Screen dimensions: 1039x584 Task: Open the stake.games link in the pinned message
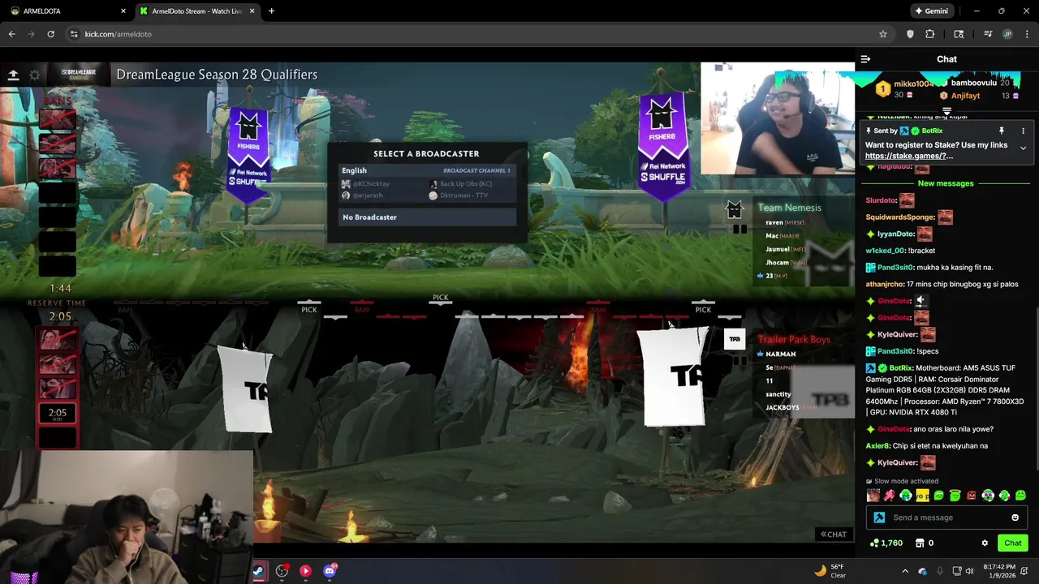909,156
